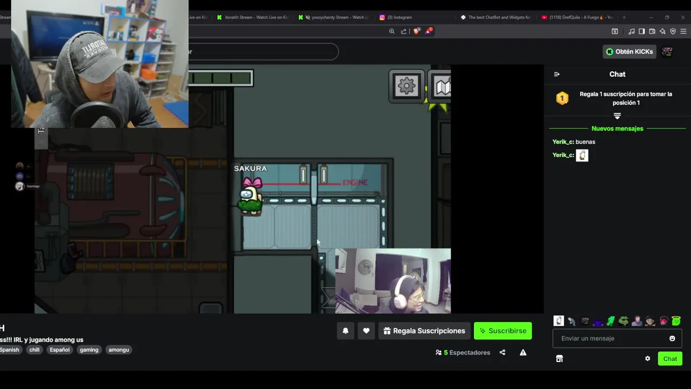Insert the white figure emote in emote row

(x=559, y=321)
